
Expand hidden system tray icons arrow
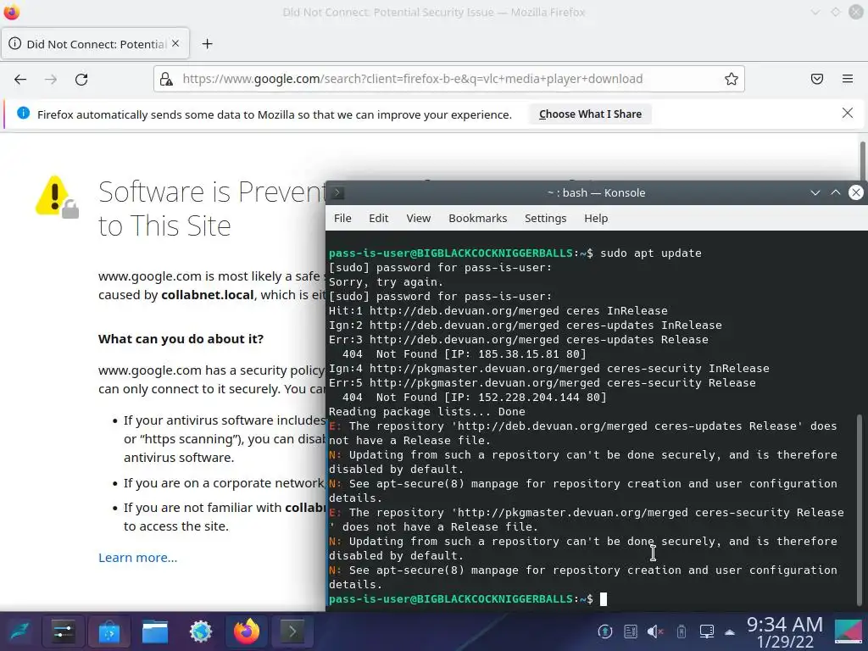click(x=730, y=632)
